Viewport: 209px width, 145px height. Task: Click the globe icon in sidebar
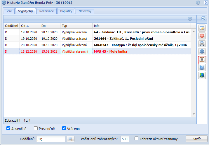(202, 75)
